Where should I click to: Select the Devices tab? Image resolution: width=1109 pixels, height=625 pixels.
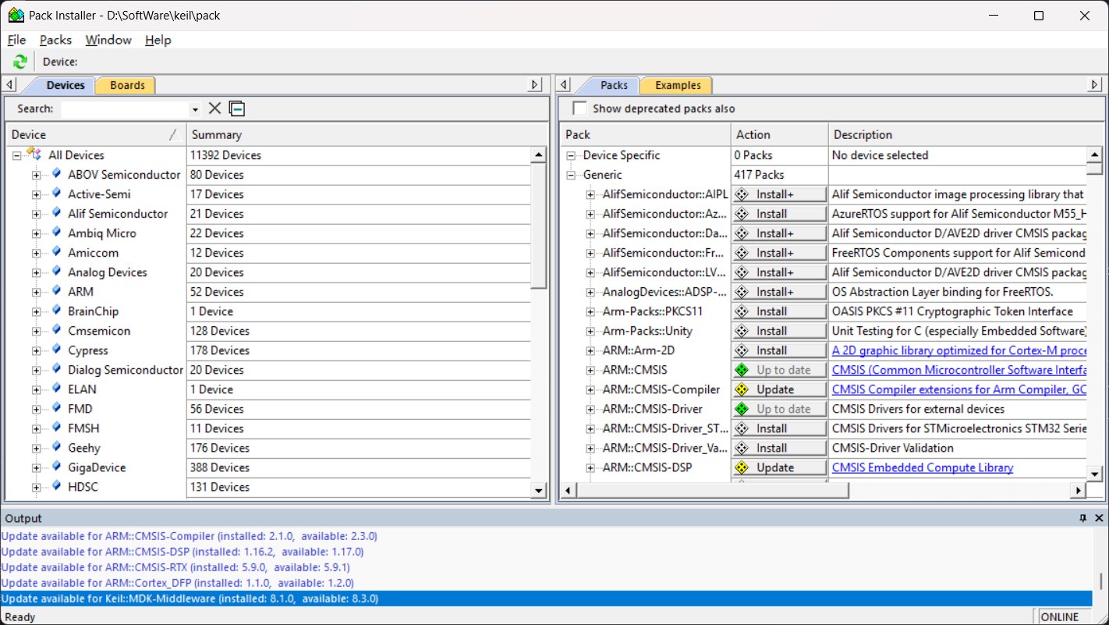point(66,85)
